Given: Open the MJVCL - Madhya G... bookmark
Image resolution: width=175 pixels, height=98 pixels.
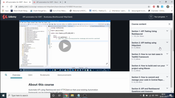Looking at the screenshot, I should click(98, 11).
